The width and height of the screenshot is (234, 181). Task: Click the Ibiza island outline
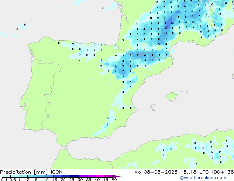point(153,106)
